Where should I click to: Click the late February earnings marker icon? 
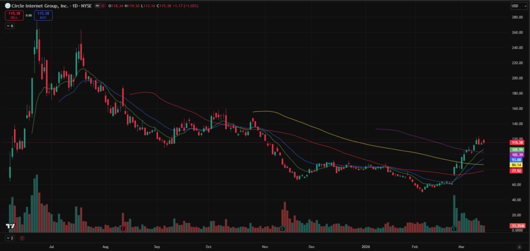[454, 228]
